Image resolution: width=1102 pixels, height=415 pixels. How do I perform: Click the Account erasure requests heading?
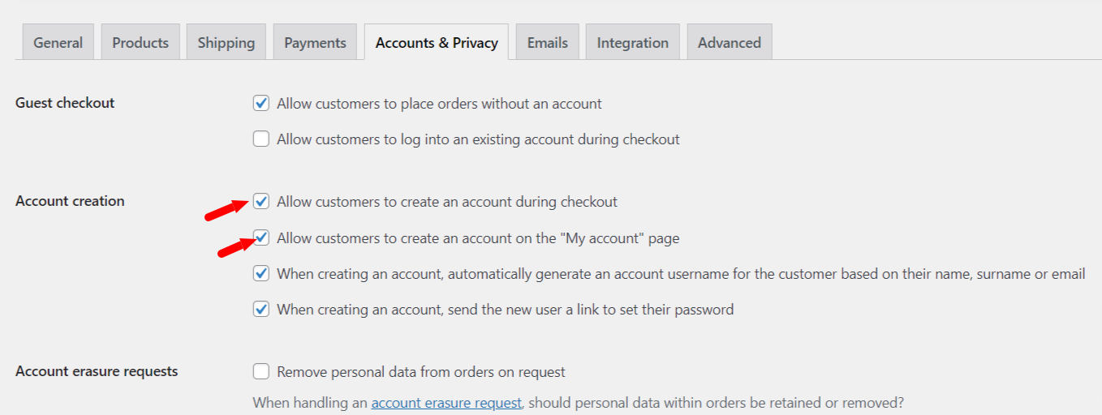[x=97, y=371]
